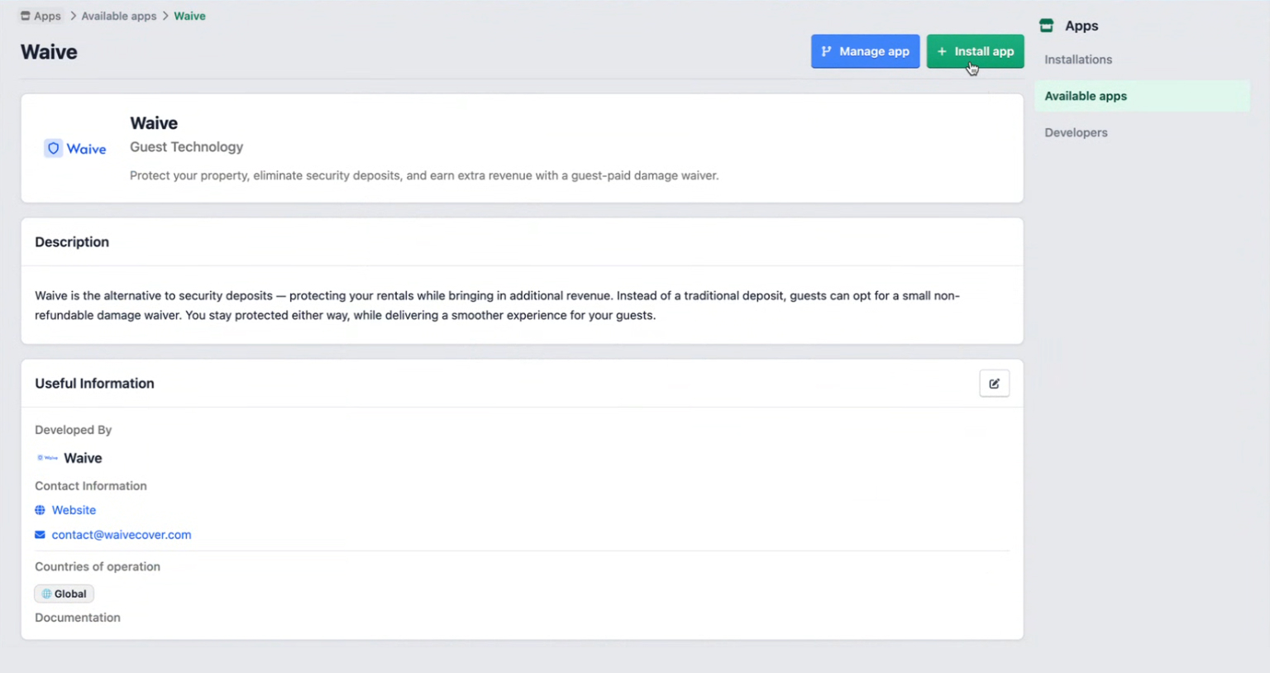Click the Description section heading
This screenshot has width=1270, height=673.
(72, 242)
